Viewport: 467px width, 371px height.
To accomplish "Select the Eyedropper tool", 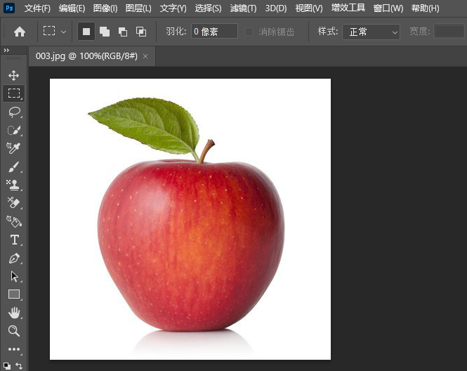I will click(14, 148).
